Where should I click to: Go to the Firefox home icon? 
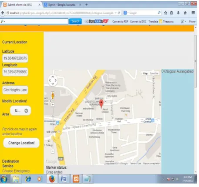point(185,13)
